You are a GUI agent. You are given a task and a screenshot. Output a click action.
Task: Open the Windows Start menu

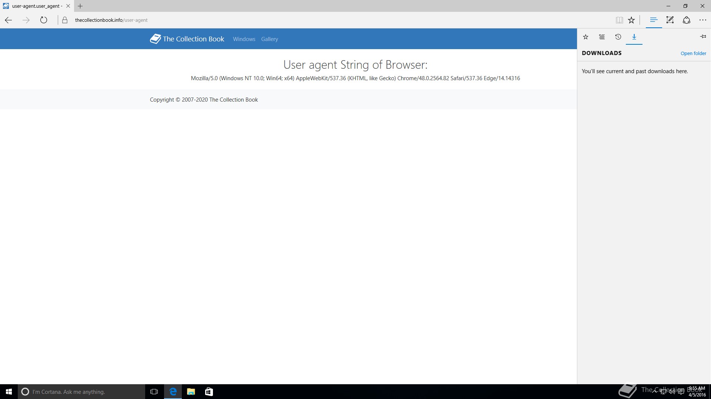(9, 392)
